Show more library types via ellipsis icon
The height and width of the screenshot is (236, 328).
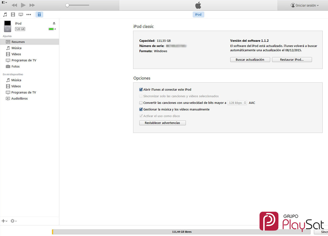point(29,14)
